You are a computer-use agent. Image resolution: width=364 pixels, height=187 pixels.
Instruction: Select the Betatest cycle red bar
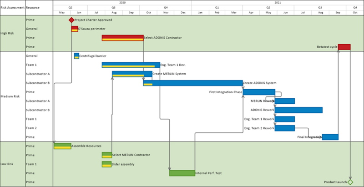(344, 47)
